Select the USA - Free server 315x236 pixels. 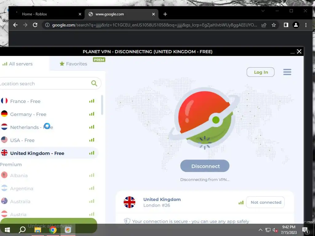[x=49, y=140]
